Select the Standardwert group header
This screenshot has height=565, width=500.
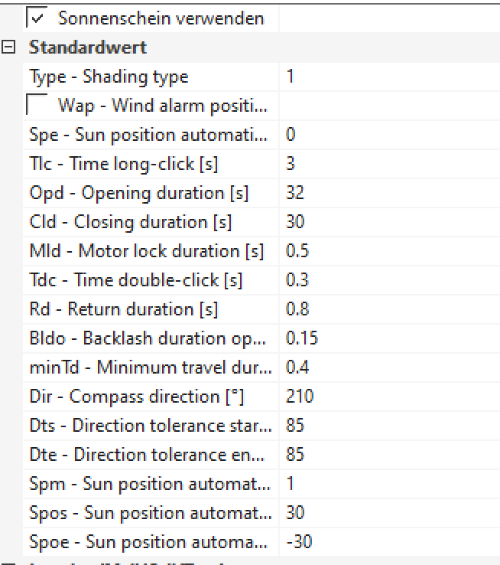click(88, 47)
